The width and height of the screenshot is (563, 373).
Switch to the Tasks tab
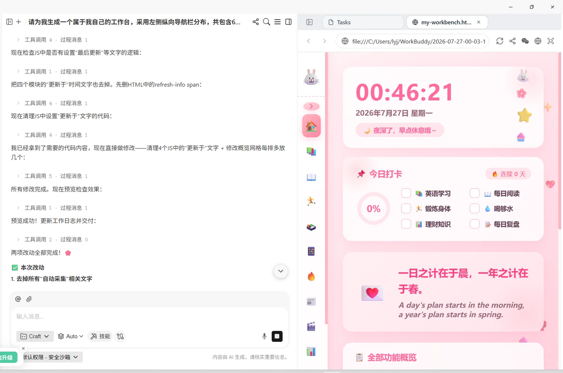[x=363, y=22]
